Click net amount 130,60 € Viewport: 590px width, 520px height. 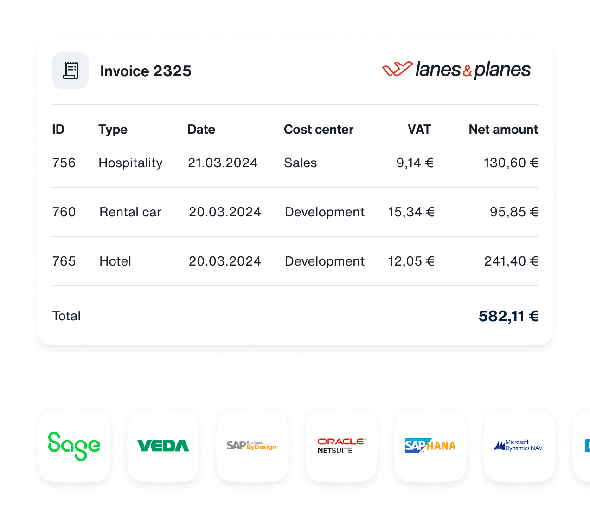pos(511,162)
